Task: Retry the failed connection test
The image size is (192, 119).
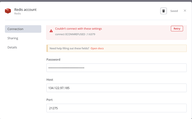Action: [177, 28]
